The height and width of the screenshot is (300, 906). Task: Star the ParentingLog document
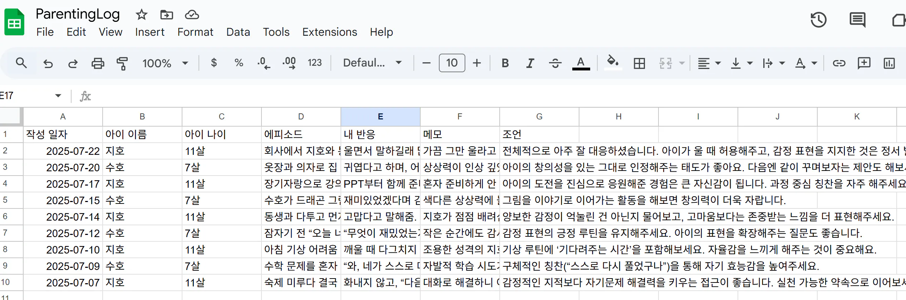(x=142, y=15)
